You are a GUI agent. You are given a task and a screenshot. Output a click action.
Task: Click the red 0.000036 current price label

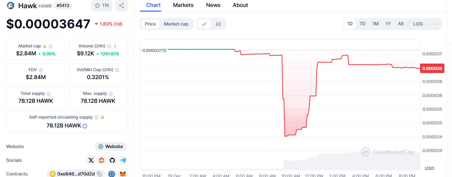pos(432,68)
